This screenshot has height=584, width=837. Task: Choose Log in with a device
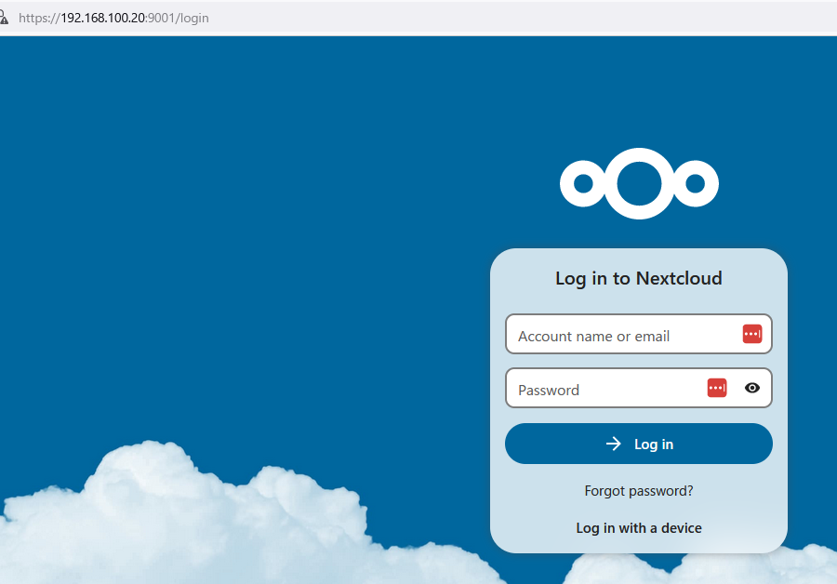coord(639,528)
